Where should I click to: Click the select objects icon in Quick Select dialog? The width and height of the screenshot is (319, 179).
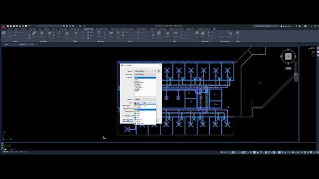(x=159, y=71)
